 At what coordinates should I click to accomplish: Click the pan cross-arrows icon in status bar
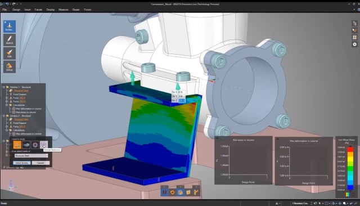pos(340,204)
